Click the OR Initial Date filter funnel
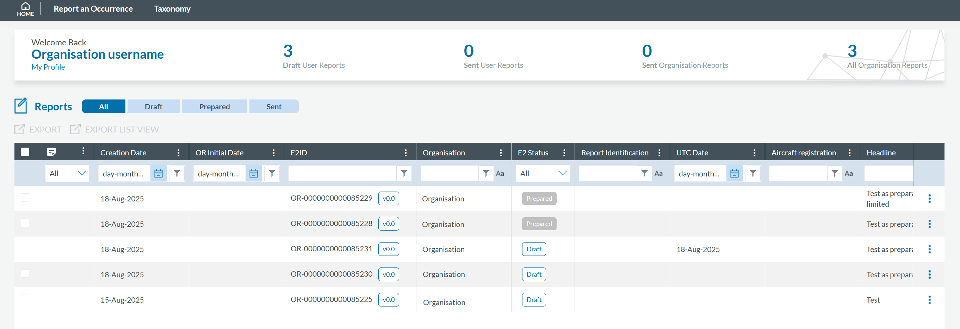 coord(272,174)
